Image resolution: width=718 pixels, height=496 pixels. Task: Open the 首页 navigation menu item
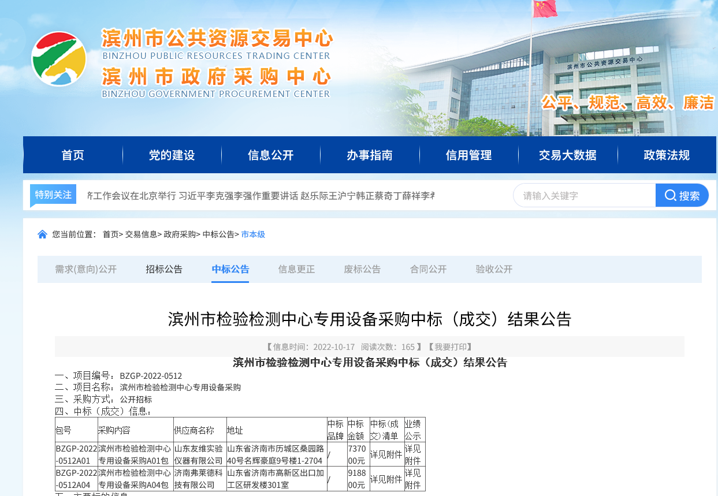coord(73,155)
